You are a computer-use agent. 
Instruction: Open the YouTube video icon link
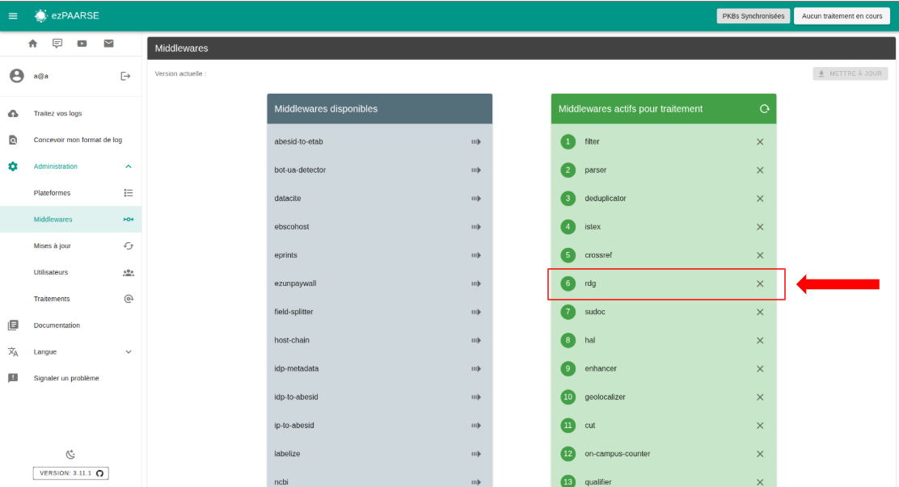click(82, 44)
